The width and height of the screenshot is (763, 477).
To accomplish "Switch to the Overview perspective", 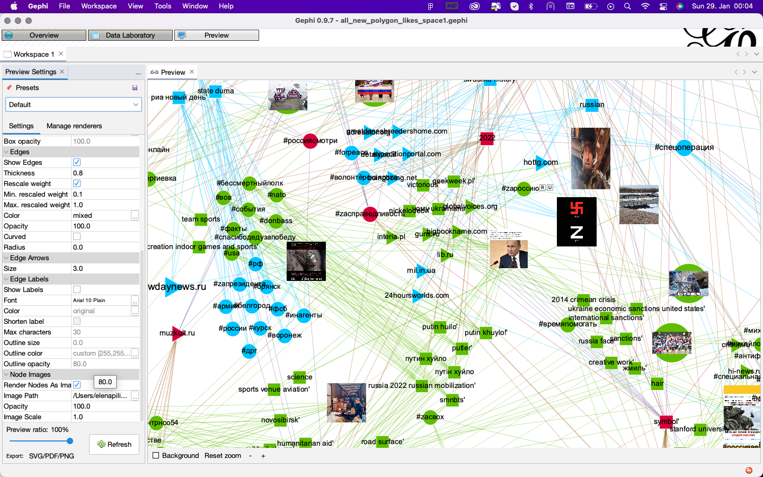I will [x=44, y=35].
